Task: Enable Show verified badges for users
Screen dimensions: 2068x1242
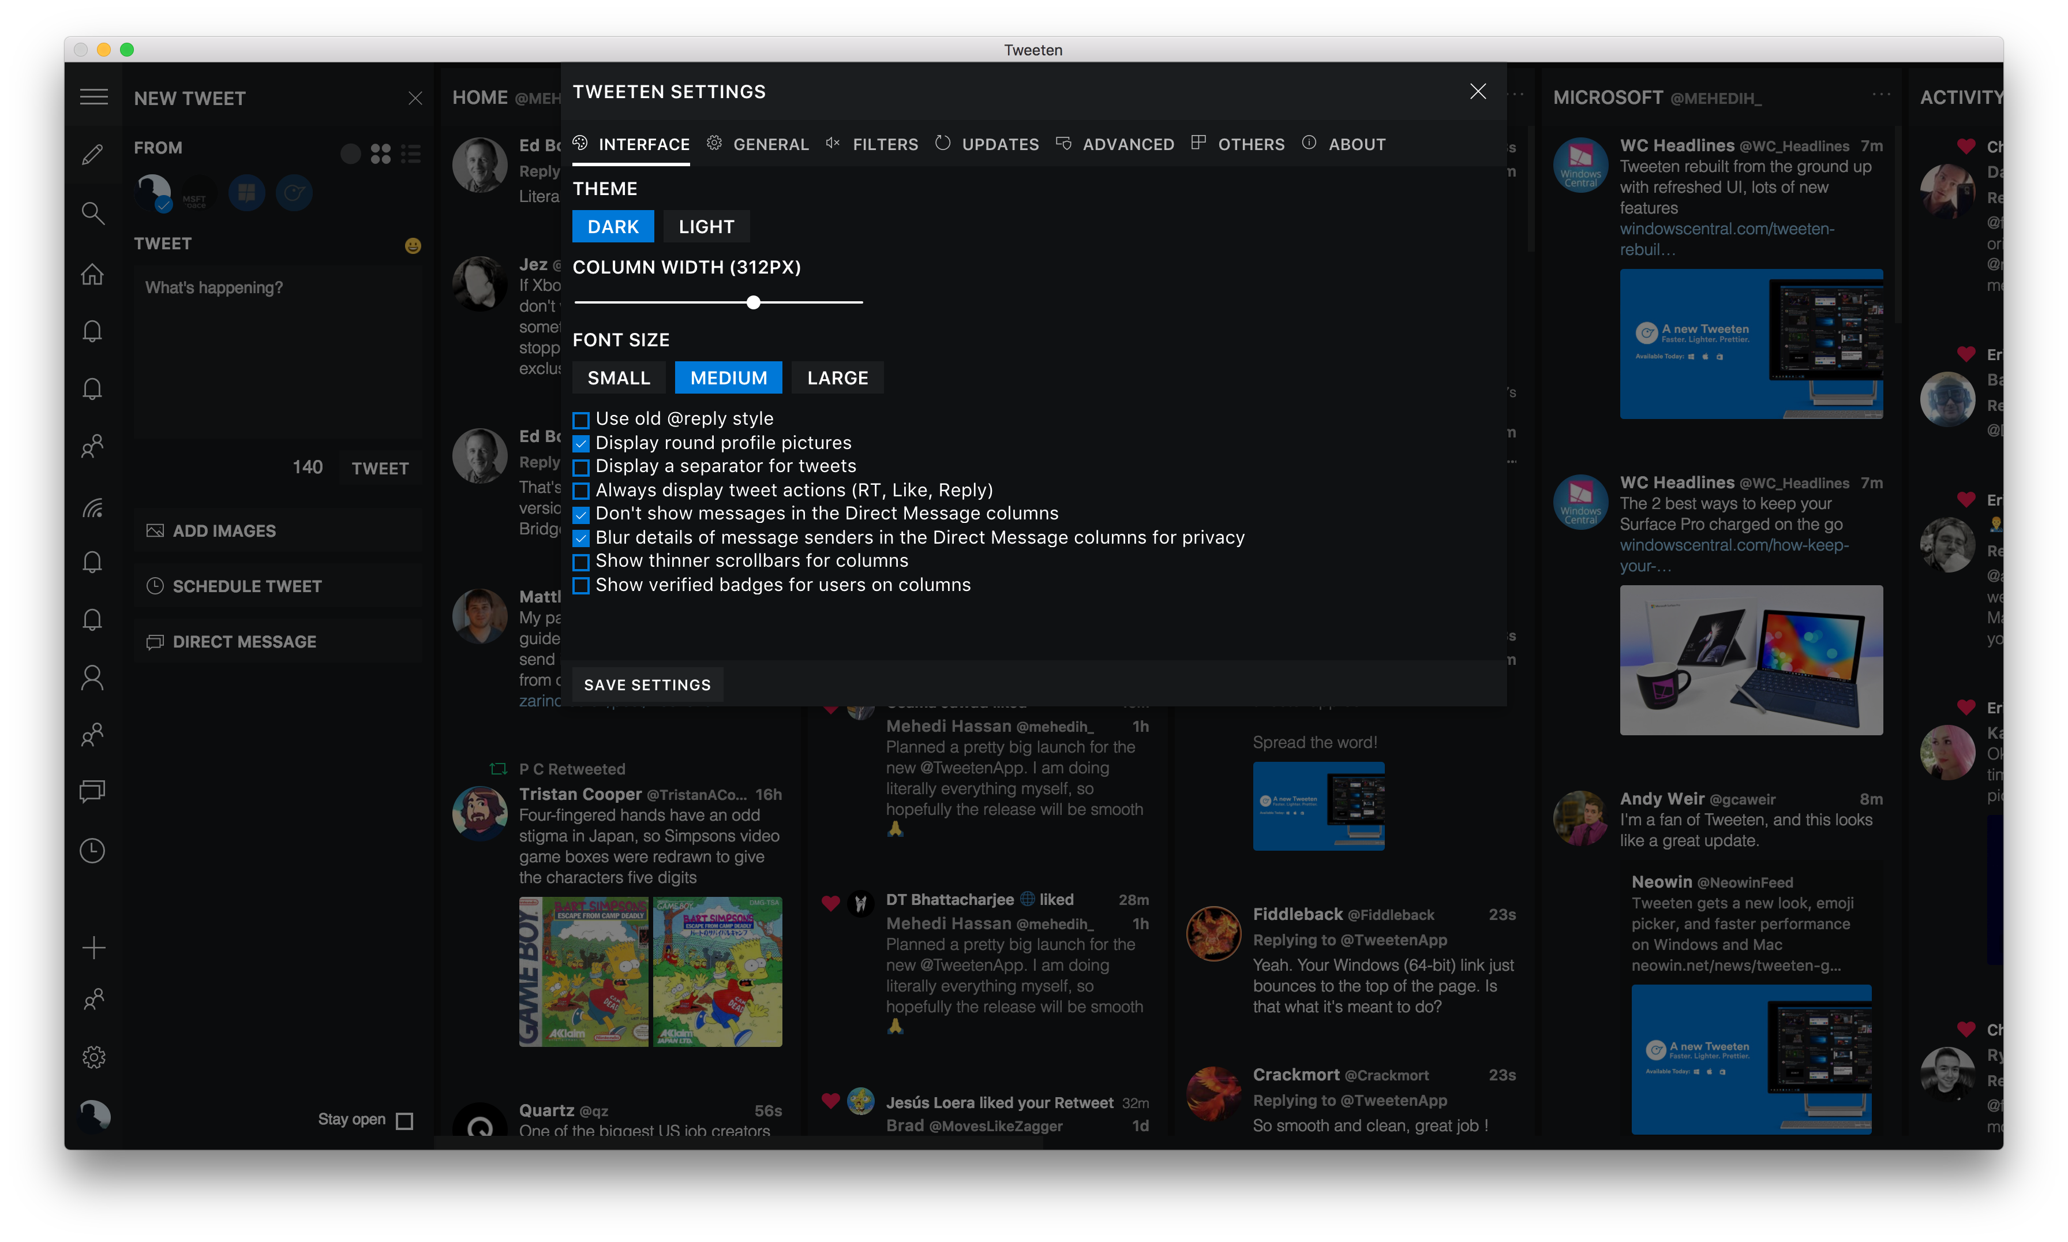Action: coord(580,585)
